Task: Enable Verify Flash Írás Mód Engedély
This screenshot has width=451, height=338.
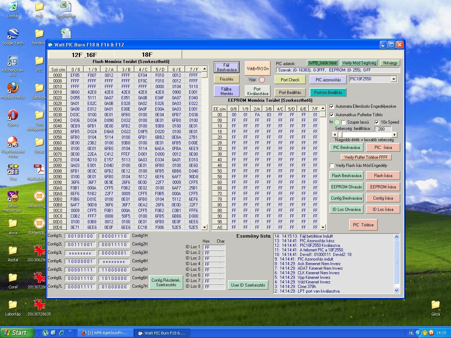Action: 332,165
